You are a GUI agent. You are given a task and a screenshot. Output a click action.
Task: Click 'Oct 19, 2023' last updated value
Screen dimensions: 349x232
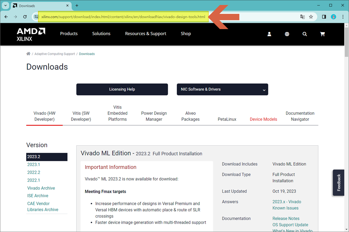pos(284,191)
